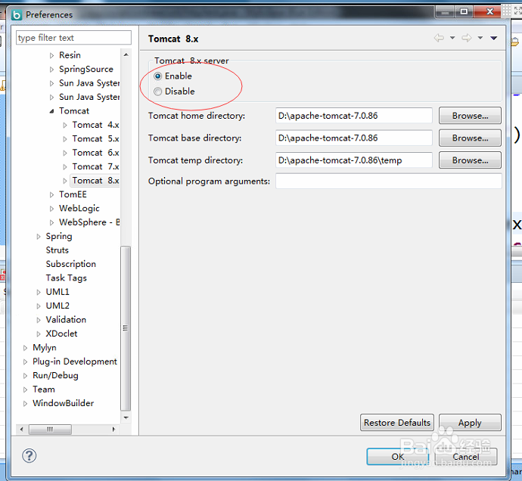522x481 pixels.
Task: Expand the Tomcat 4.x node
Action: pyautogui.click(x=65, y=125)
